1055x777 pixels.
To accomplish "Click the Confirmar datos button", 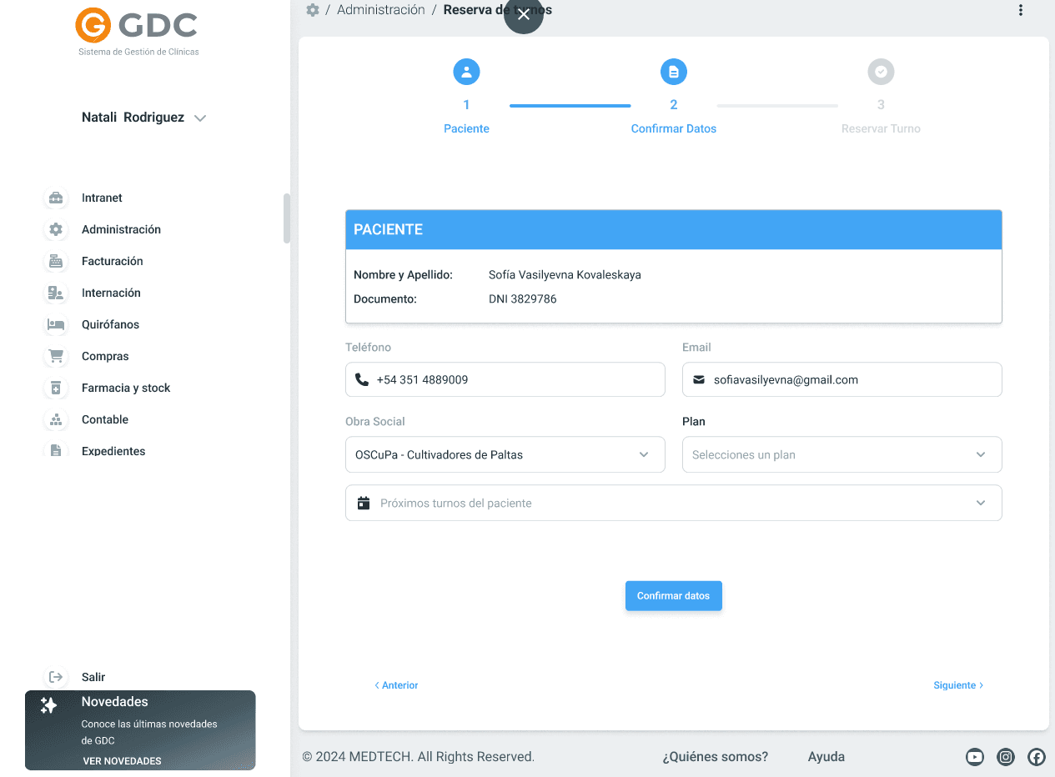I will pyautogui.click(x=673, y=596).
